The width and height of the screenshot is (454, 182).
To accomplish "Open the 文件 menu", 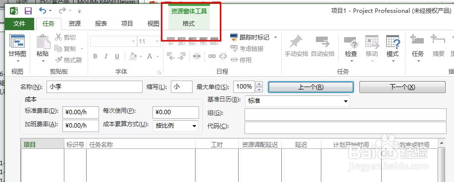I will [x=19, y=24].
